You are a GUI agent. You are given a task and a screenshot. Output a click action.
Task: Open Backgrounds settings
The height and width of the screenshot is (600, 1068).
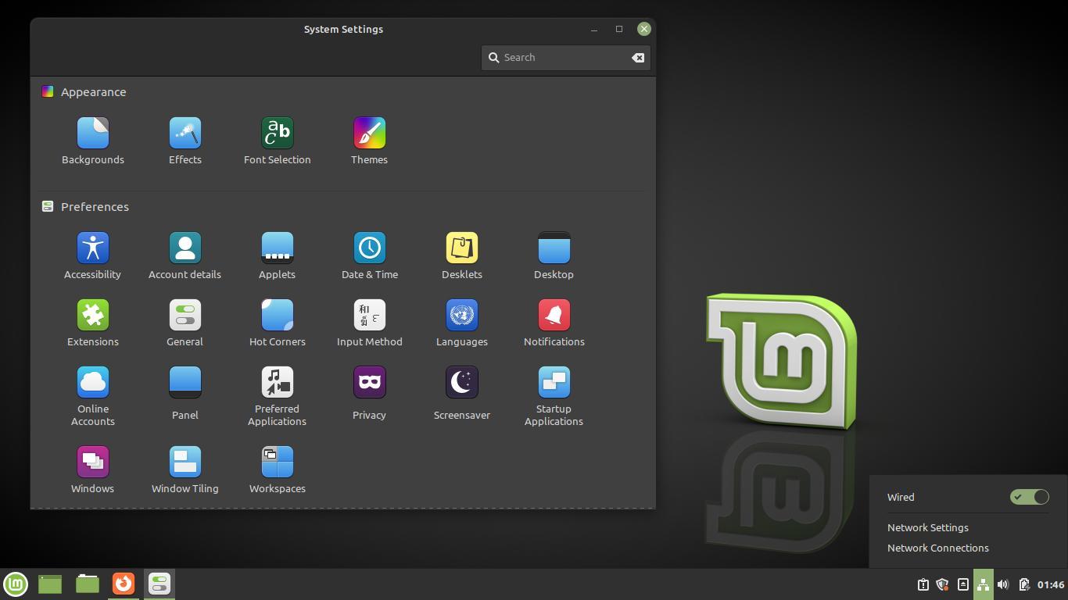[92, 141]
